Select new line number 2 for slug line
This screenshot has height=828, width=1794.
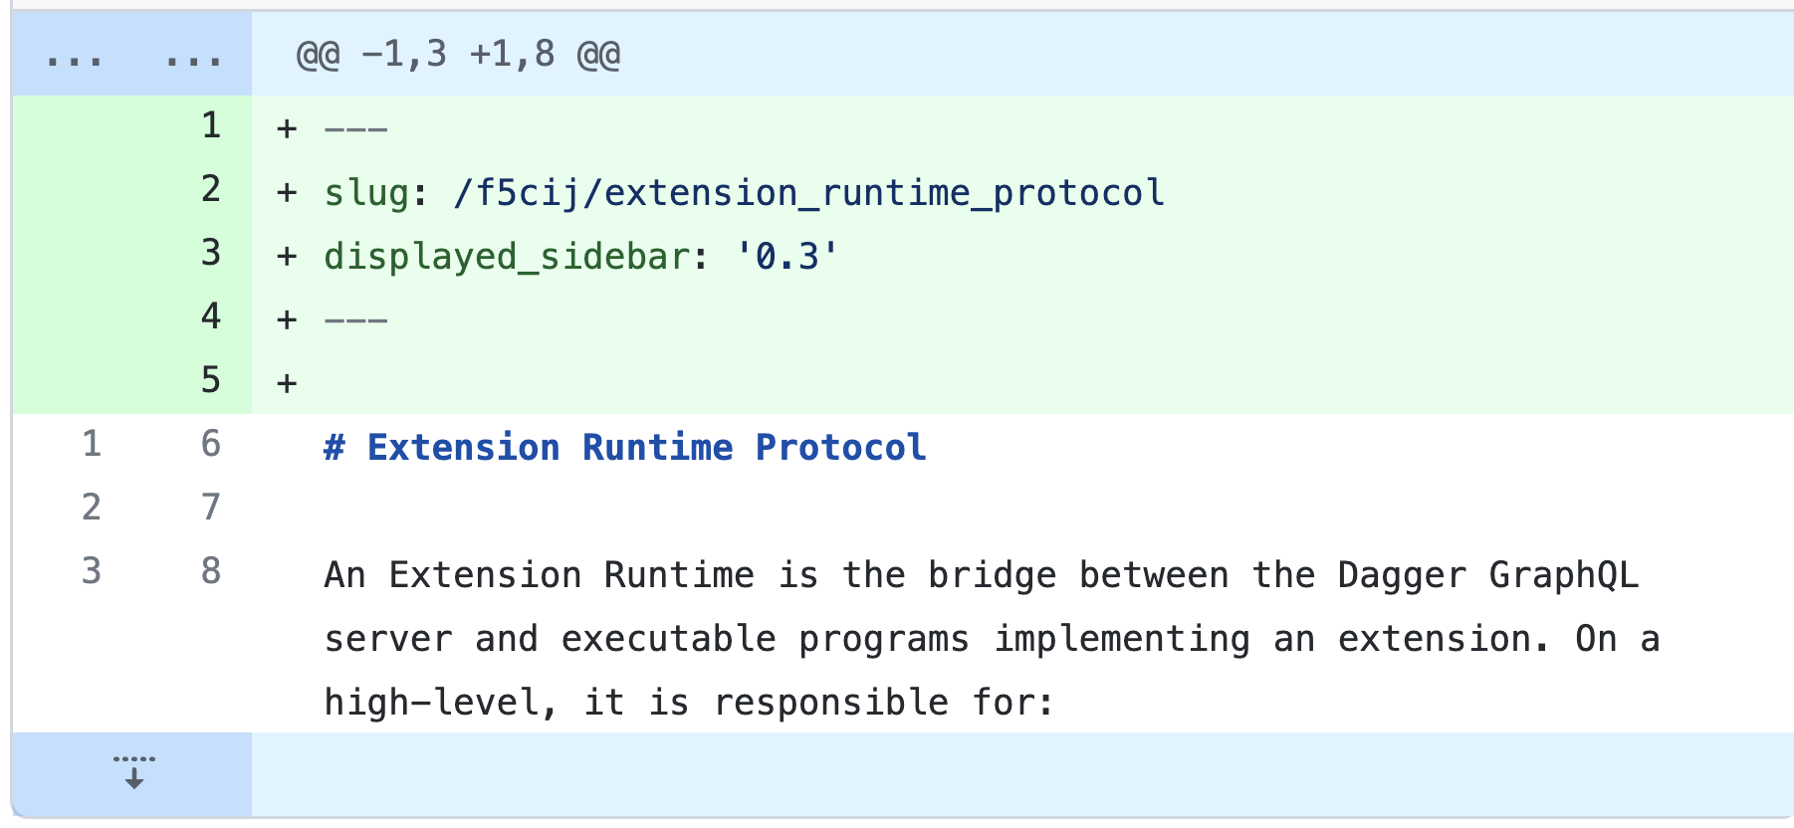coord(210,189)
